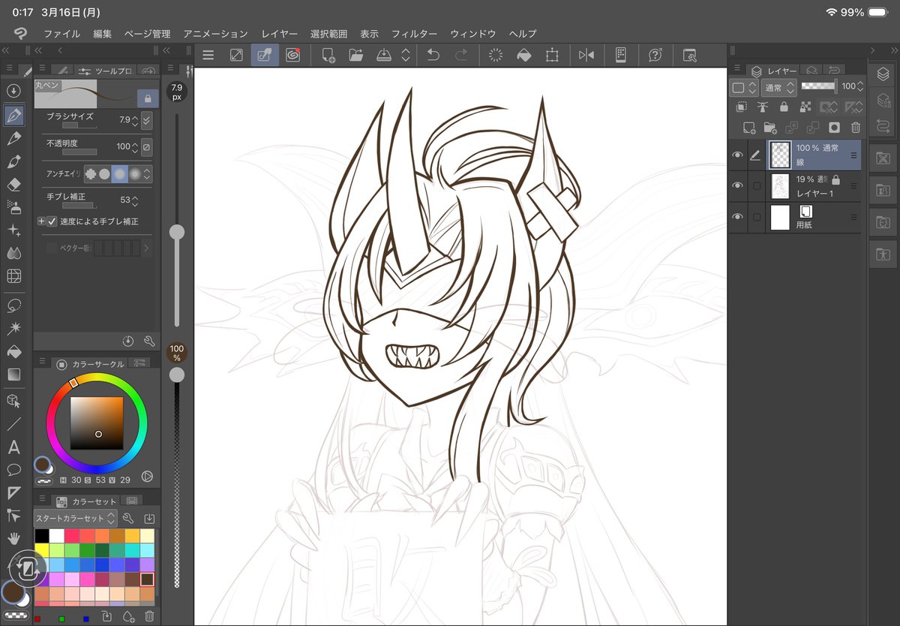
Task: Click Clear canvas icon in command bar
Action: point(495,55)
